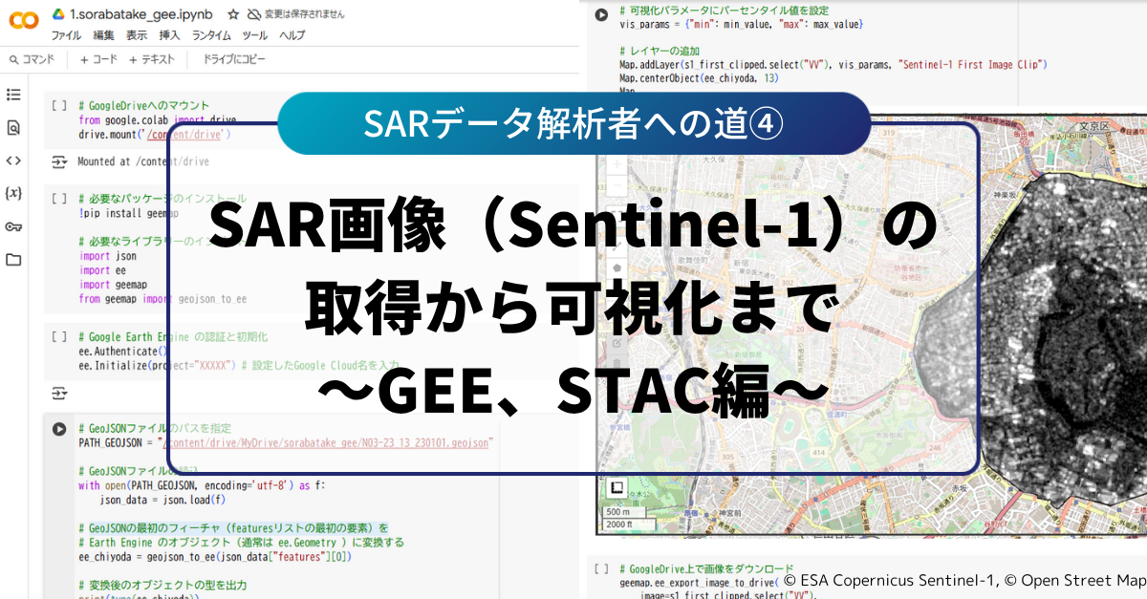
Task: Open the ヘルプ menu
Action: (x=292, y=35)
